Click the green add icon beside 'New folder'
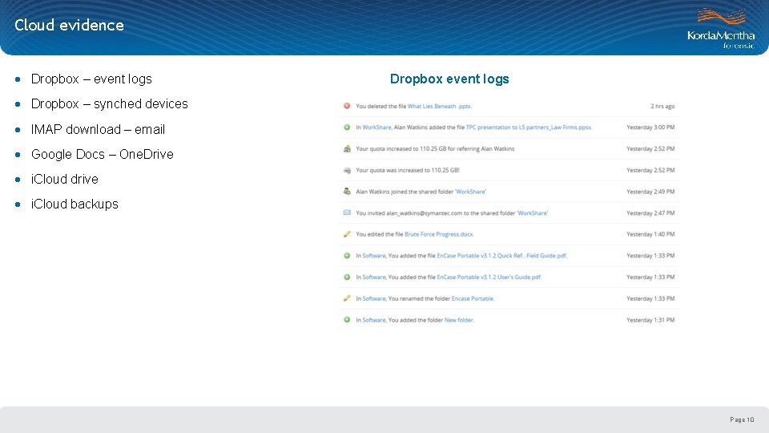This screenshot has width=769, height=433. coord(347,320)
